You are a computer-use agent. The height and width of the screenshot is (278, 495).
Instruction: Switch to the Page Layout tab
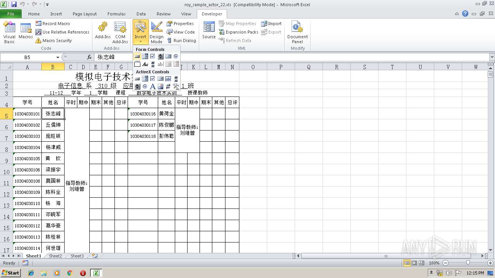tap(85, 14)
